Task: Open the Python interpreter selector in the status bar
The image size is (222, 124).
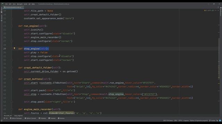Action: [x=199, y=121]
